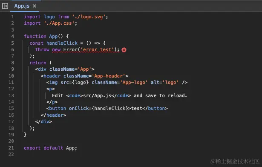Click the opening <p> tag on line 12

click(51, 89)
